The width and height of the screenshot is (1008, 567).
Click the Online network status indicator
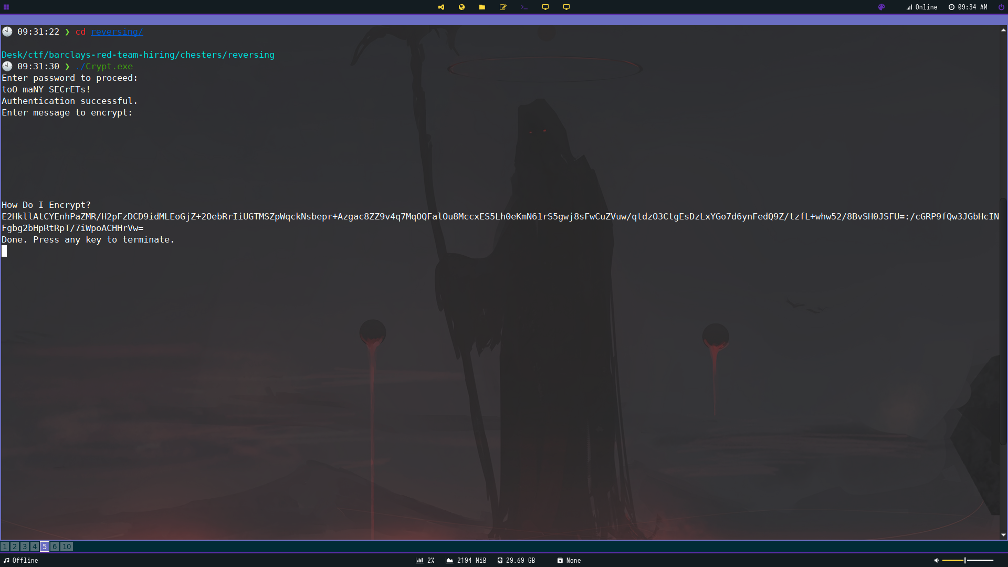click(921, 7)
